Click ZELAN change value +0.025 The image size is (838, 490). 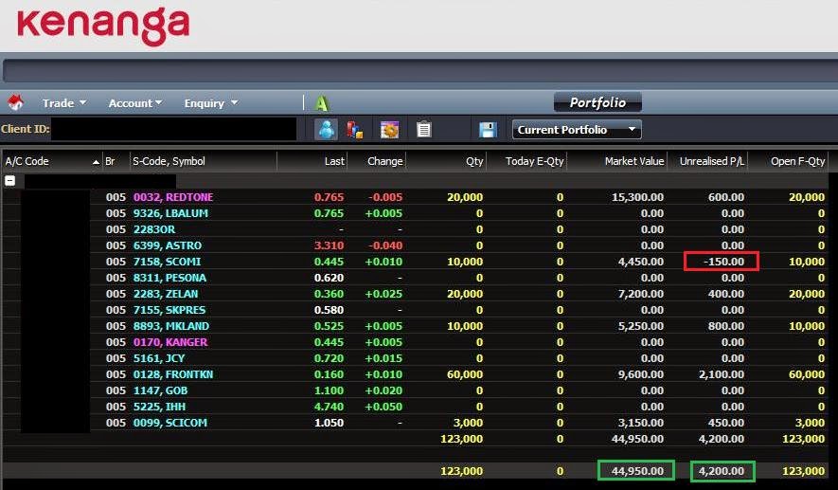pyautogui.click(x=383, y=294)
